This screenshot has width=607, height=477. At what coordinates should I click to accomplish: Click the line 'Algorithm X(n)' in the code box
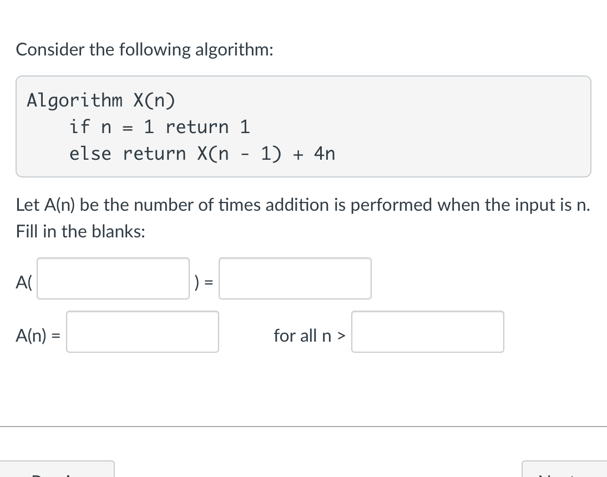click(100, 100)
